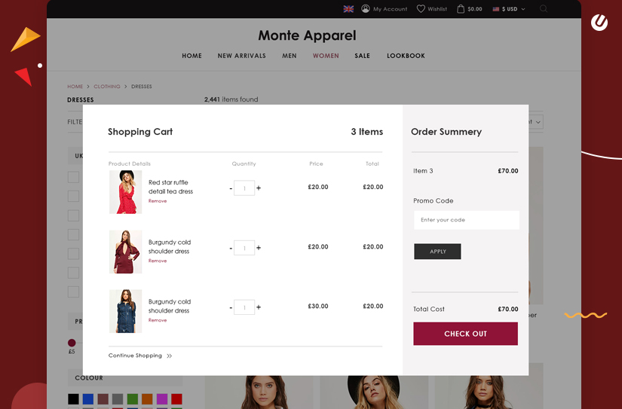
Task: Check the first size filter checkbox
Action: point(73,177)
